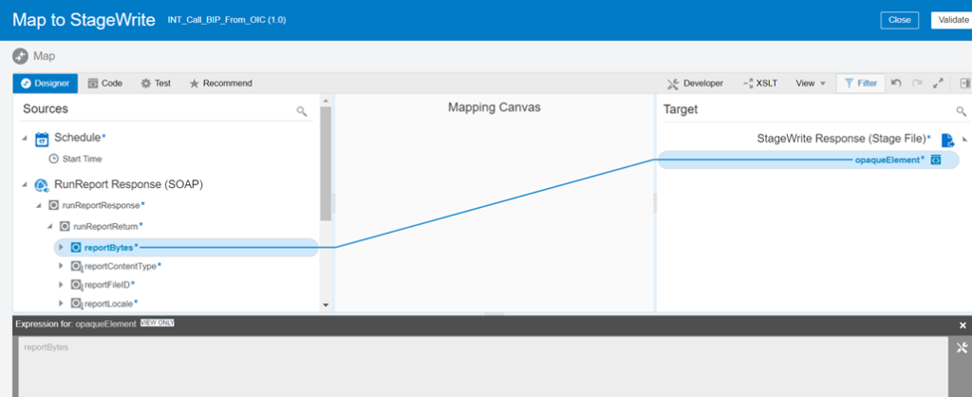This screenshot has height=397, width=972.
Task: Expand the reportContentType node
Action: [x=62, y=266]
